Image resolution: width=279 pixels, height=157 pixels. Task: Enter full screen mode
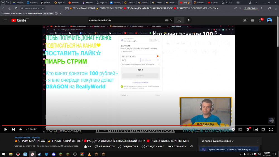pos(271,129)
